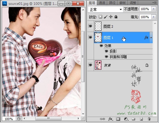Open the layers panel options menu
The image size is (159, 123).
click(x=155, y=3)
